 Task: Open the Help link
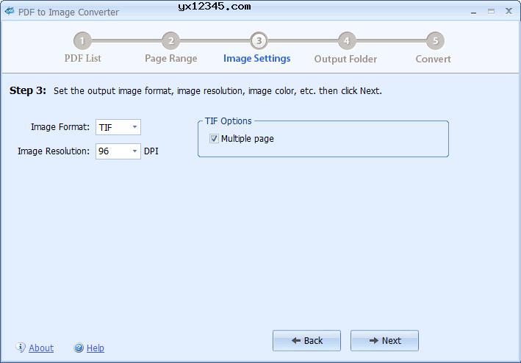coord(96,348)
